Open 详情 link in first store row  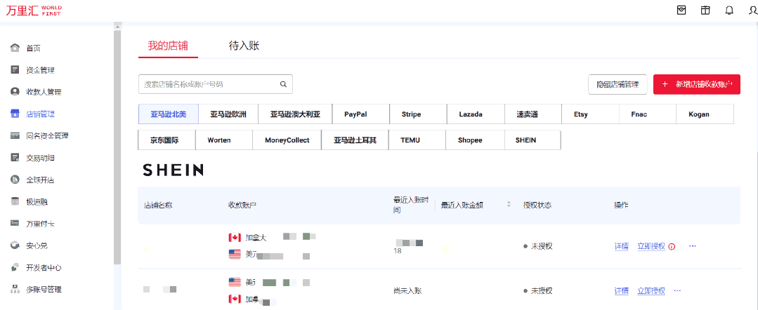[621, 246]
